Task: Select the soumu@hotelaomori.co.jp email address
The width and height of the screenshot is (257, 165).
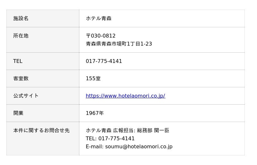Action: tap(139, 146)
